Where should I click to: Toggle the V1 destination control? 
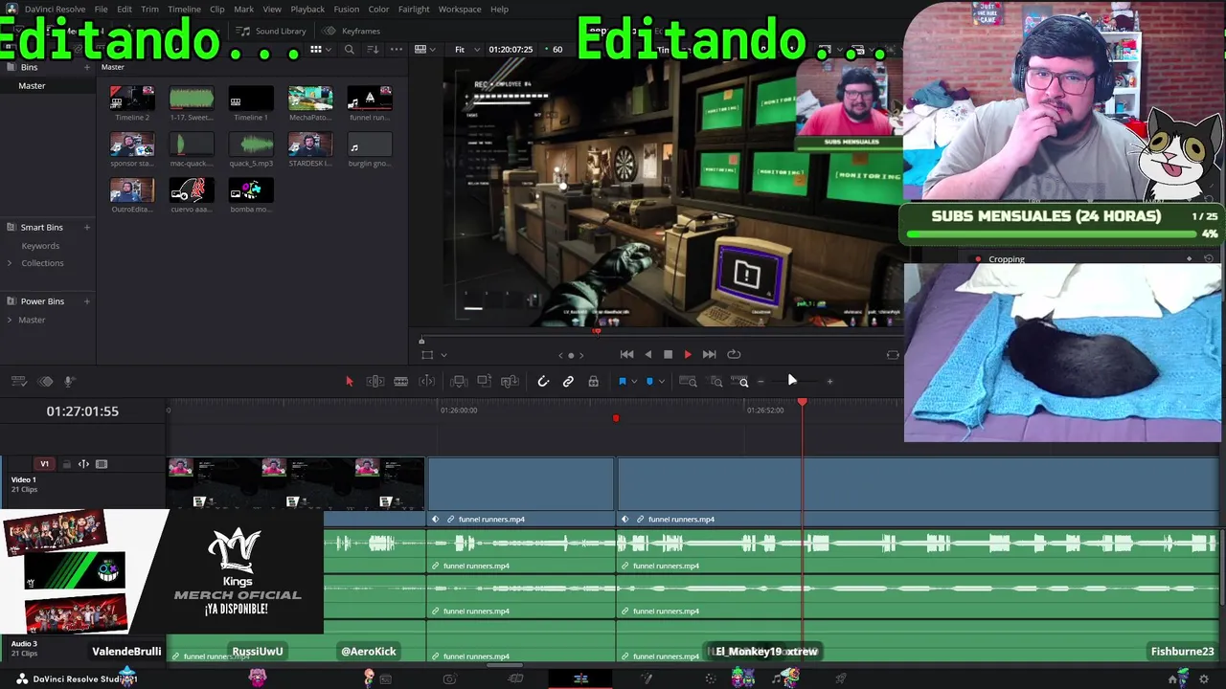[44, 464]
